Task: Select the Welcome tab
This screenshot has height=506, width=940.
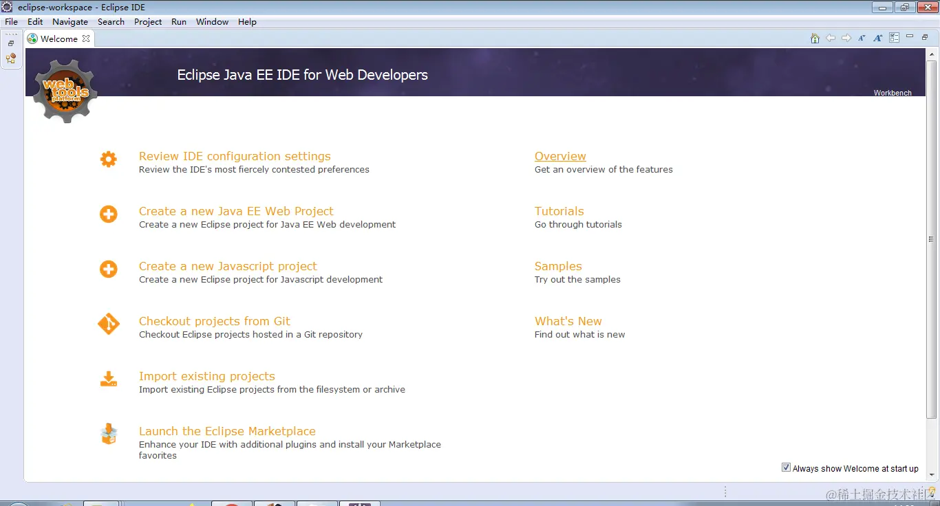Action: click(x=58, y=38)
